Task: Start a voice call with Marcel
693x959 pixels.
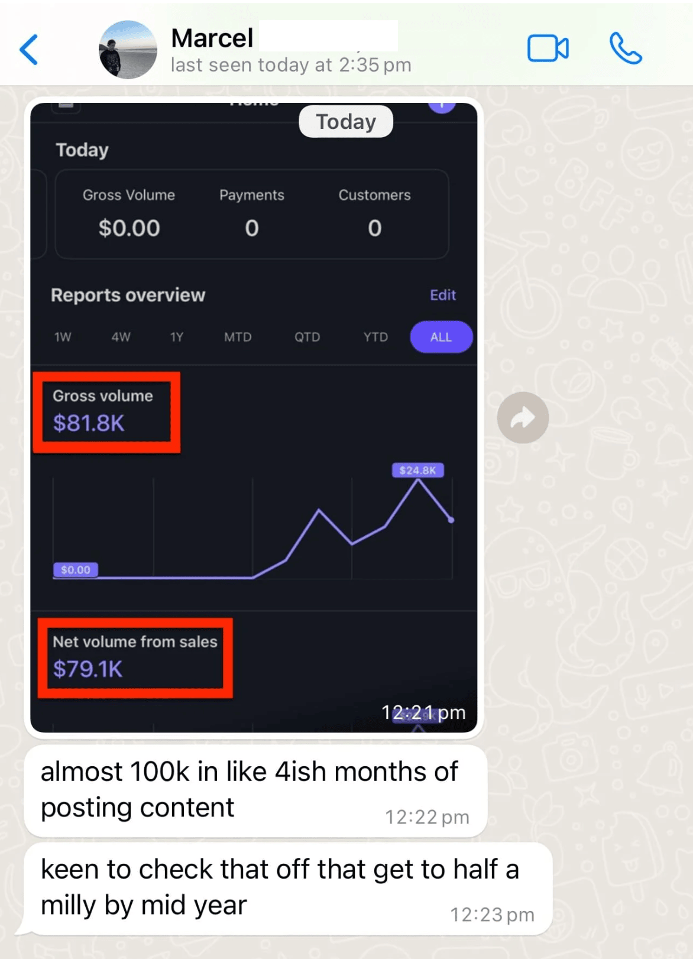Action: coord(626,48)
